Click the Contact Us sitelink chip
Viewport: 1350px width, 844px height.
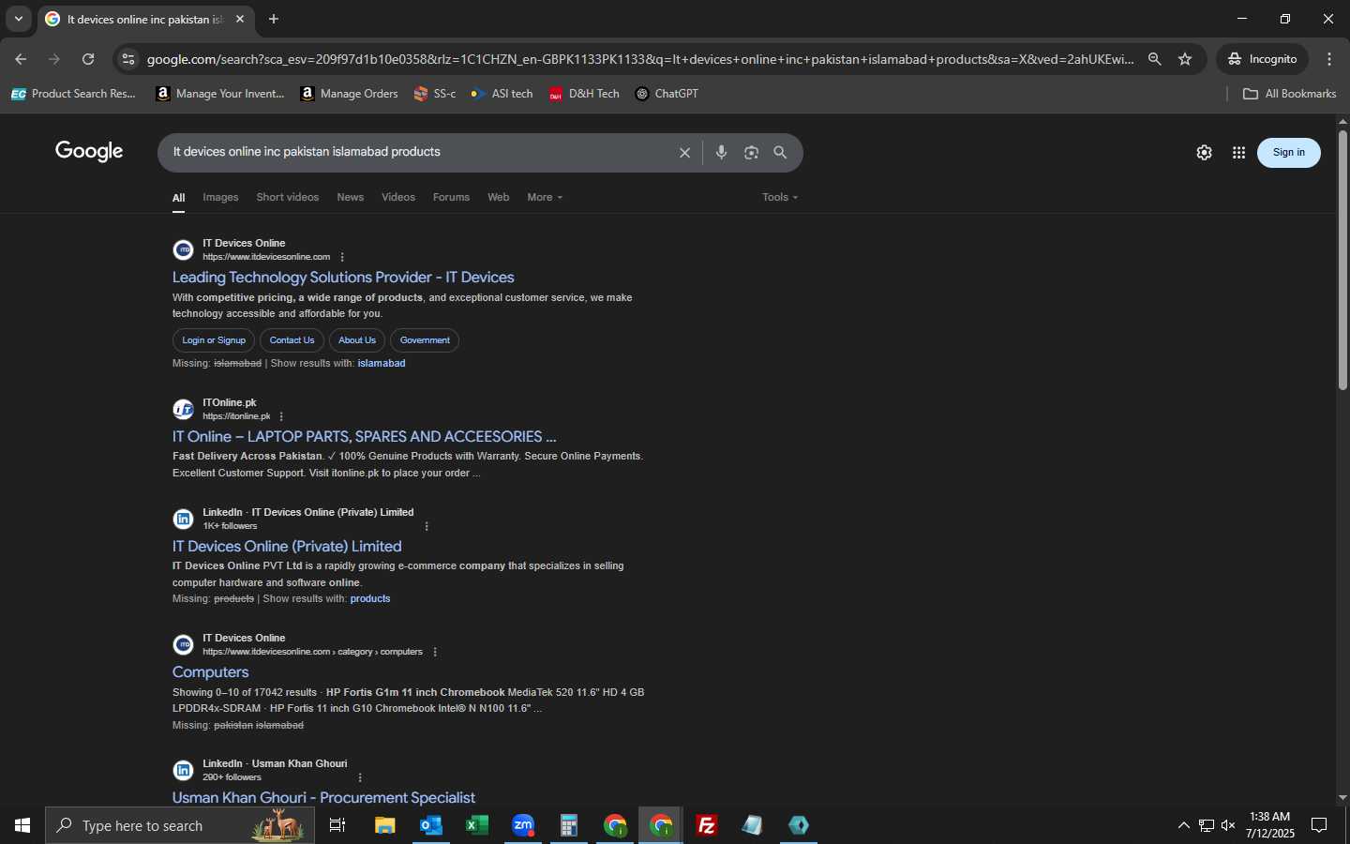(x=292, y=340)
